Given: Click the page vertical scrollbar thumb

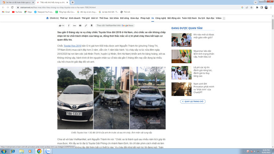Looking at the screenshot, I should click(273, 24).
